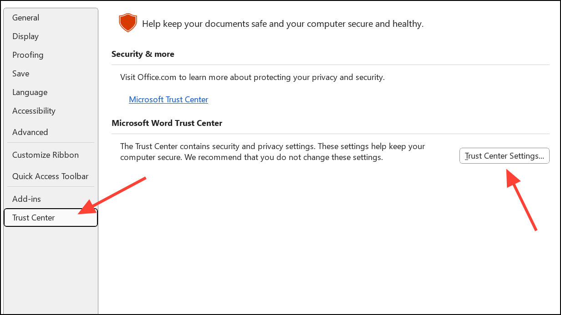Select General in the sidebar
561x315 pixels.
coord(25,17)
